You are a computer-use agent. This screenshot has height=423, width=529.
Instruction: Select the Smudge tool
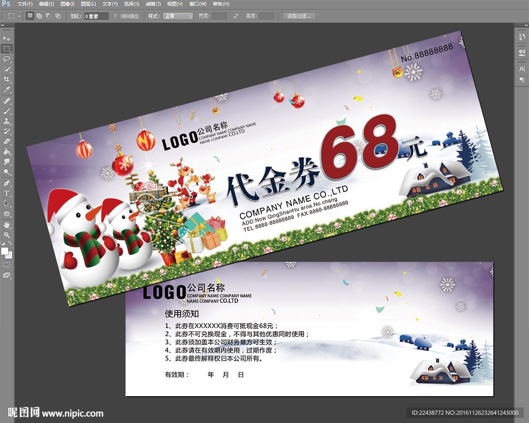click(x=7, y=162)
